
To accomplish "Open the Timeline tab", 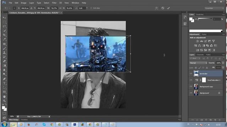I will click(24, 120).
